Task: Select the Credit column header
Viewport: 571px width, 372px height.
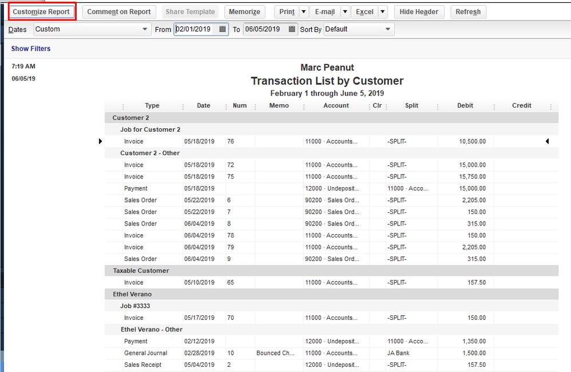Action: click(521, 105)
